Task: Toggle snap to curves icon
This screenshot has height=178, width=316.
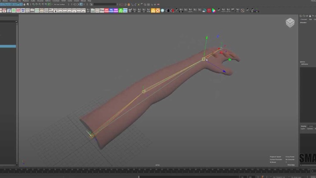Action: pyautogui.click(x=37, y=4)
